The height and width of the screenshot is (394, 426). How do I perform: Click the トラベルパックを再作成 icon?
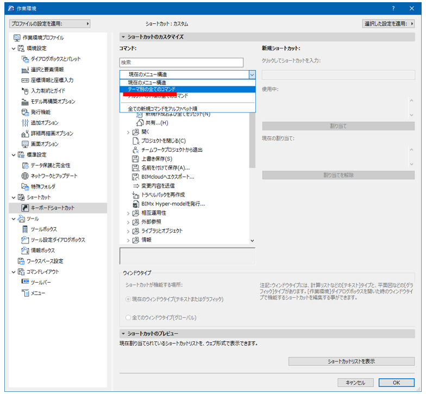(x=135, y=195)
